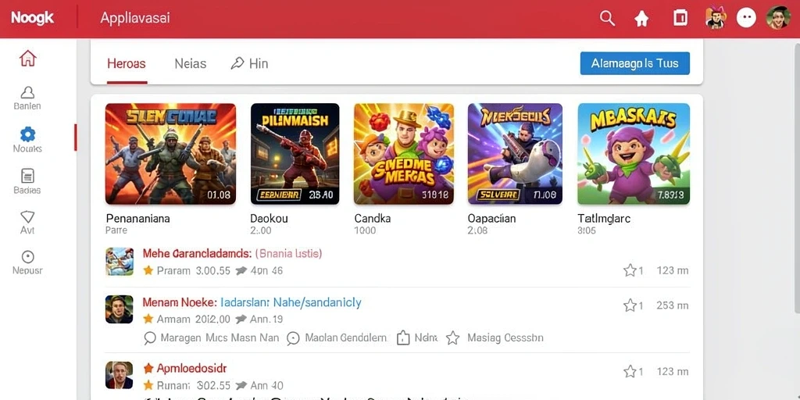800x400 pixels.
Task: Click the Mehe Garancladamds post thumbnail
Action: (120, 261)
